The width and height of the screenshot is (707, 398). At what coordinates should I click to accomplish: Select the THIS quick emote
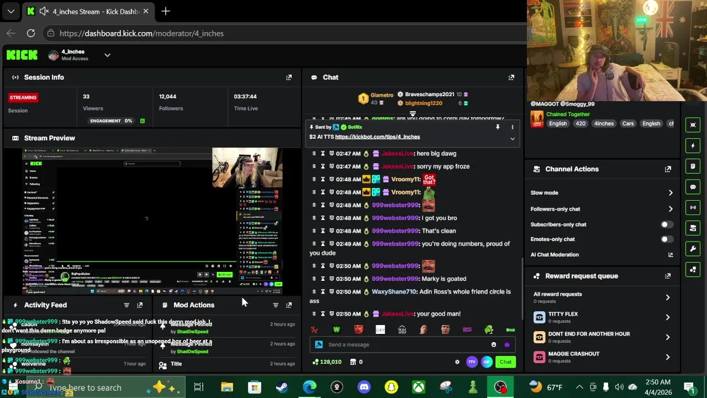(x=402, y=330)
